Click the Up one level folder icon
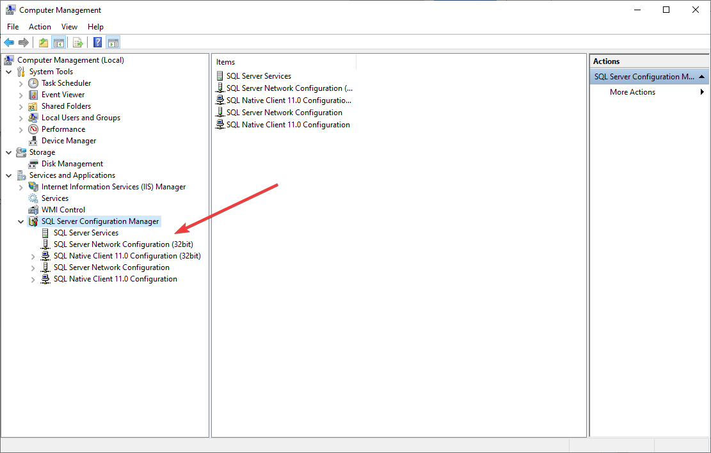Screen dimensions: 711x453 [43, 43]
